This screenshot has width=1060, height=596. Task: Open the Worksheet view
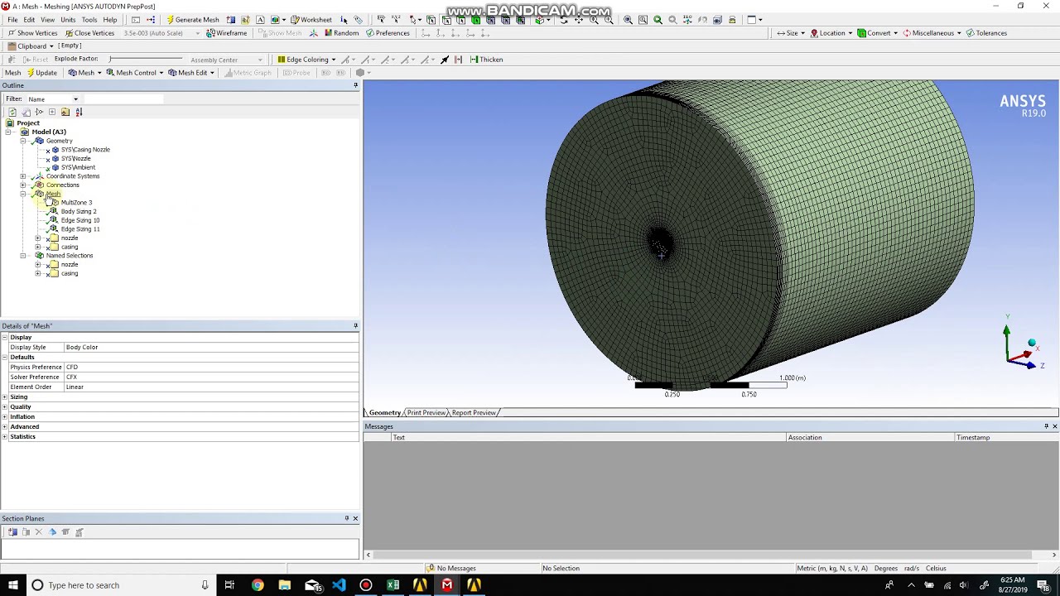(x=311, y=20)
